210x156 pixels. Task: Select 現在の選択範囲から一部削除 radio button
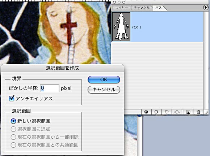click(x=13, y=137)
